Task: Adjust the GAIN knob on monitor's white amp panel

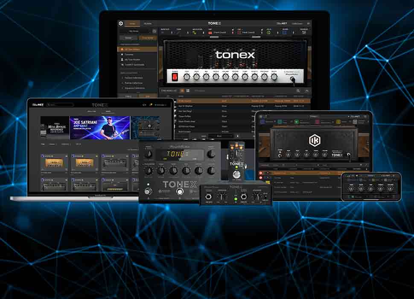Action: [187, 77]
